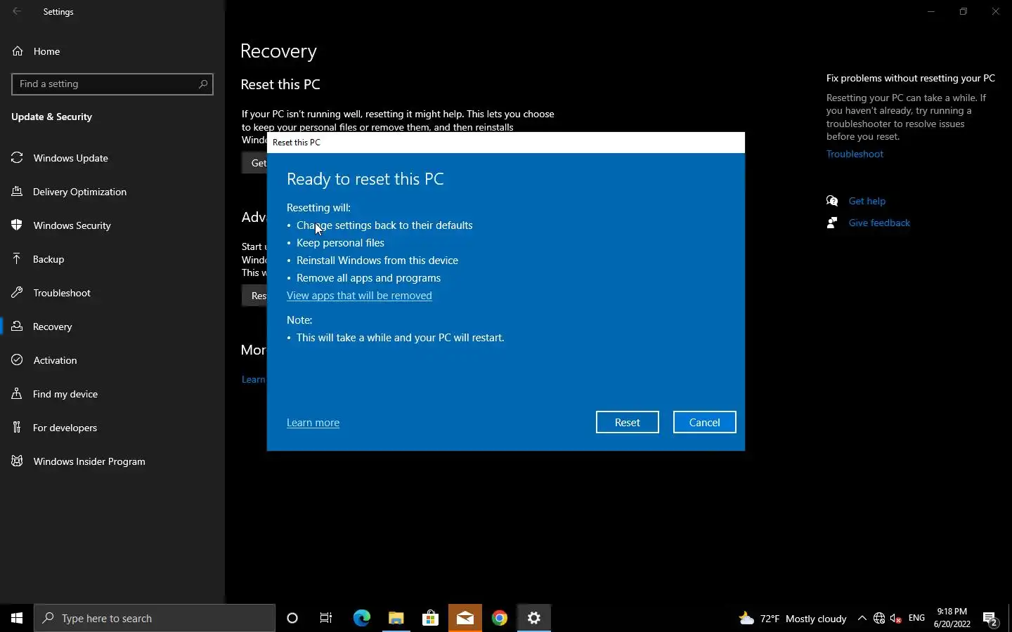Open the notification center icon
1012x632 pixels.
[991, 619]
